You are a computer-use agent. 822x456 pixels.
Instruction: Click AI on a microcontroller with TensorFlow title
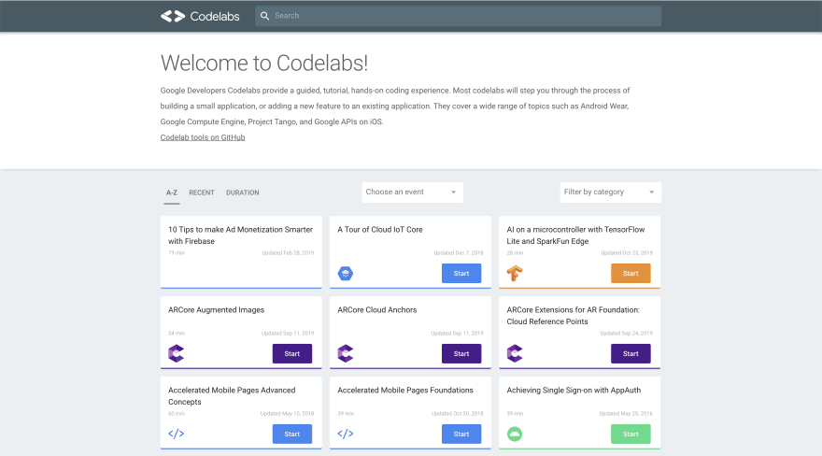[x=575, y=235]
